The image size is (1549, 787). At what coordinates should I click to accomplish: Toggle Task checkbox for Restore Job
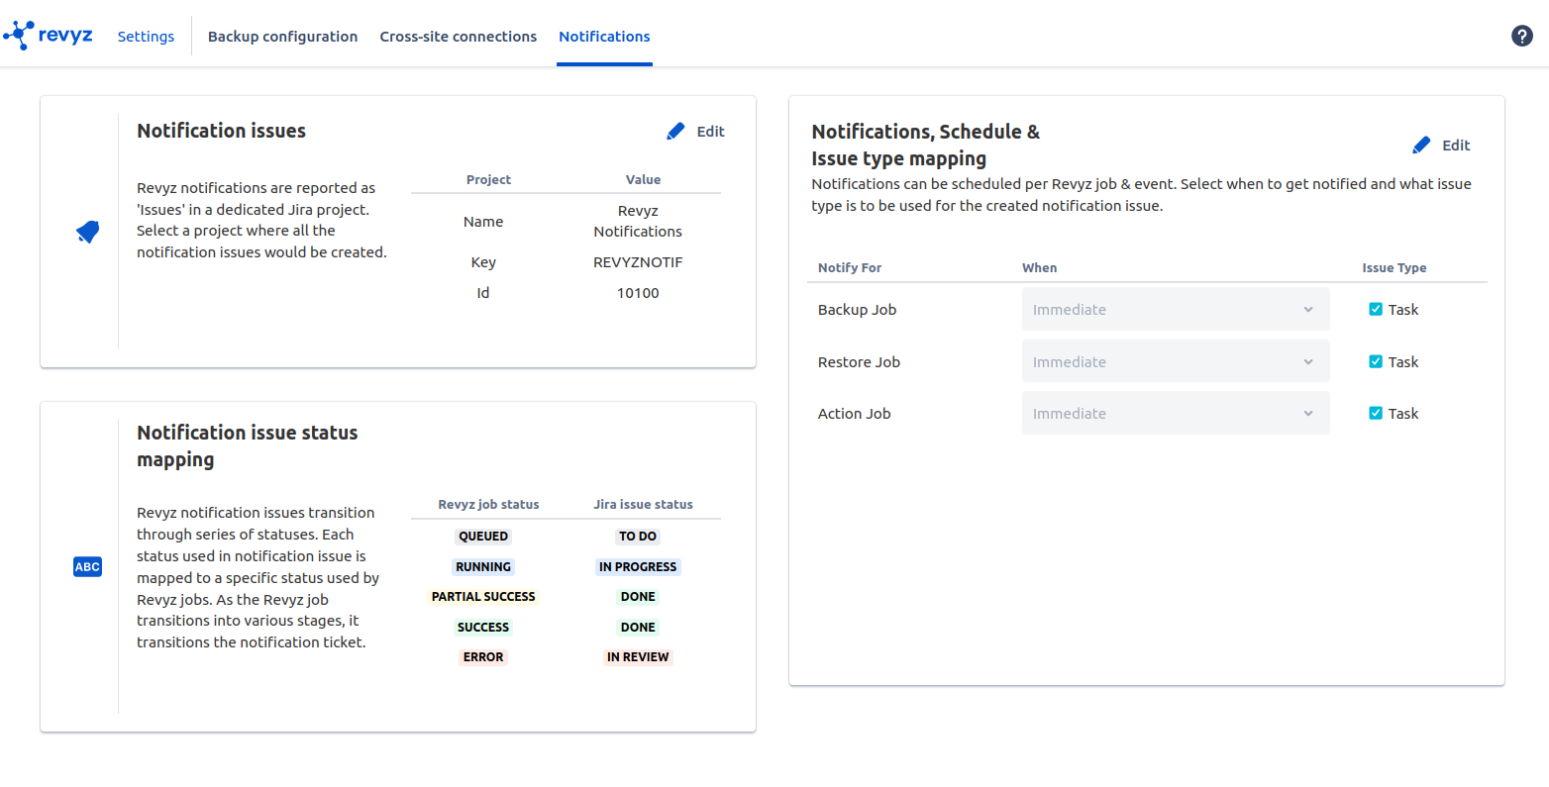click(1376, 362)
